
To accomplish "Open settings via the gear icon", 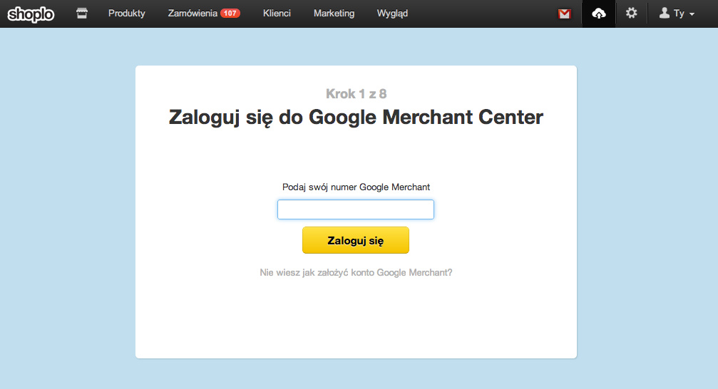I will coord(632,14).
